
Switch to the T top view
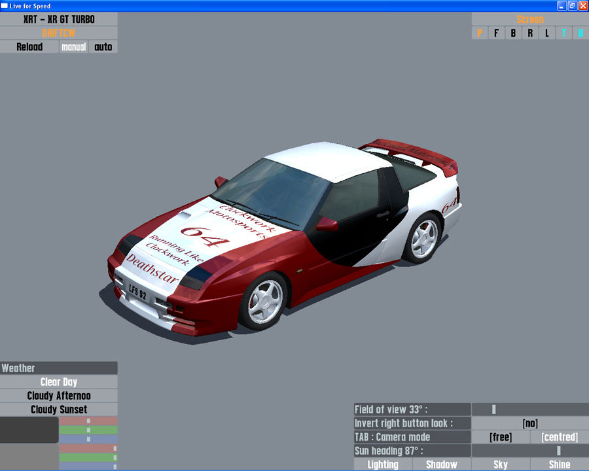(564, 33)
